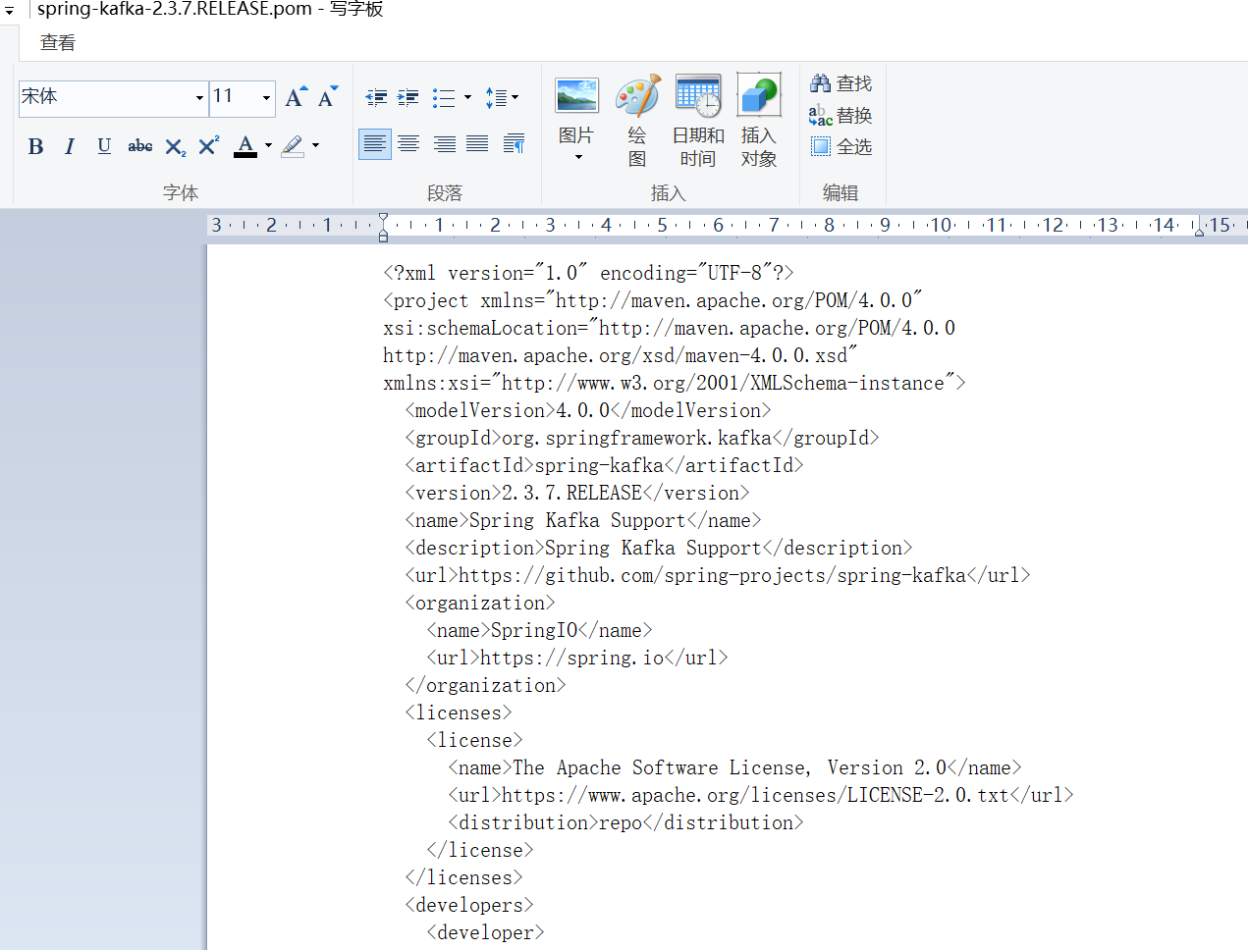Screen dimensions: 1248x950
Task: Open font color palette dropdown arrow
Action: tap(268, 145)
